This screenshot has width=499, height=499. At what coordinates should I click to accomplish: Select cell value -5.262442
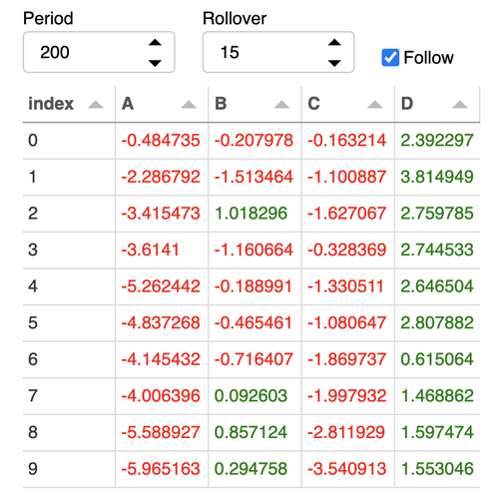(161, 286)
